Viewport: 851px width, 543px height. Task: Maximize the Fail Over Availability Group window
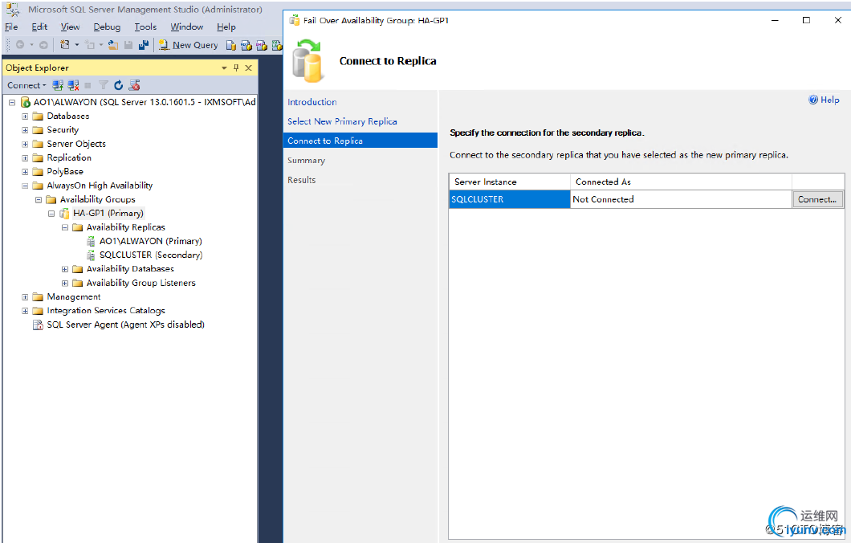click(x=807, y=20)
